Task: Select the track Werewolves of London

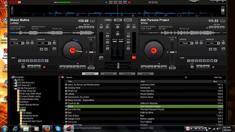Action: click(78, 97)
